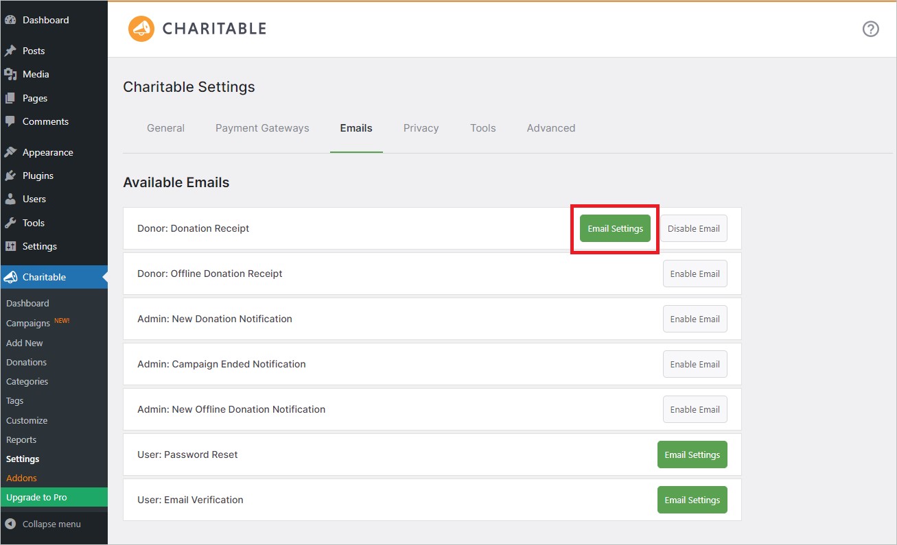
Task: Click the Plugins plug icon
Action: [x=11, y=175]
